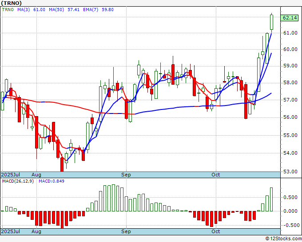
Task: Click the 2025Jul label on price chart axis
Action: pos(11,175)
